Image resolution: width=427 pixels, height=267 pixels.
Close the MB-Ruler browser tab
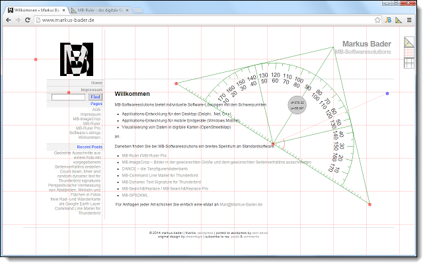[127, 11]
